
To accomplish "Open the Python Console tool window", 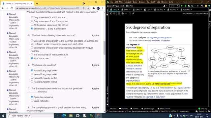I will click(x=164, y=108).
